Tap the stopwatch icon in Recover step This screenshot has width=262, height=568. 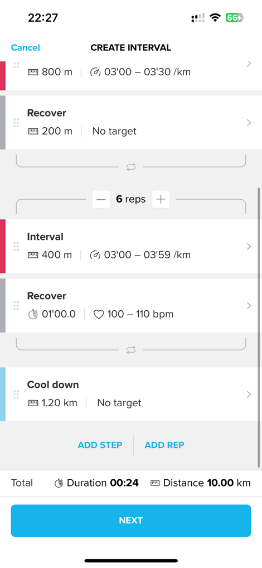point(33,314)
